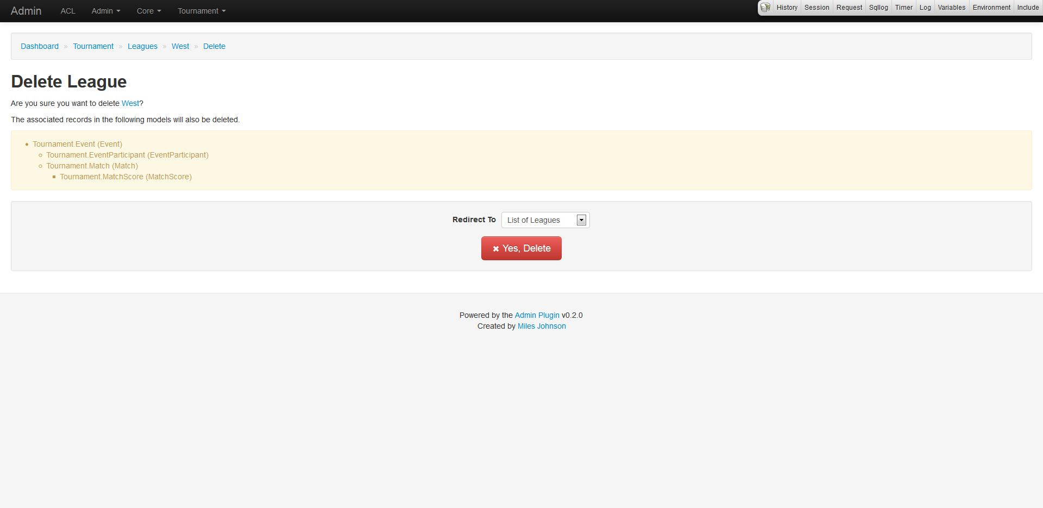Expand the Admin dropdown menu
This screenshot has height=508, width=1043.
[x=106, y=11]
